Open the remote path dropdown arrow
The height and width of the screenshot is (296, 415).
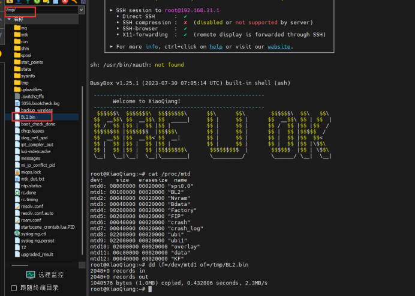tap(81, 10)
